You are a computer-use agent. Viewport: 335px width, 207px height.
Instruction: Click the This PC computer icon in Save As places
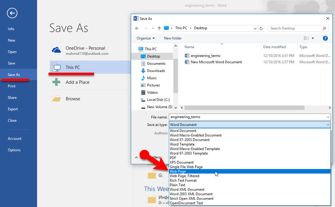click(x=56, y=67)
